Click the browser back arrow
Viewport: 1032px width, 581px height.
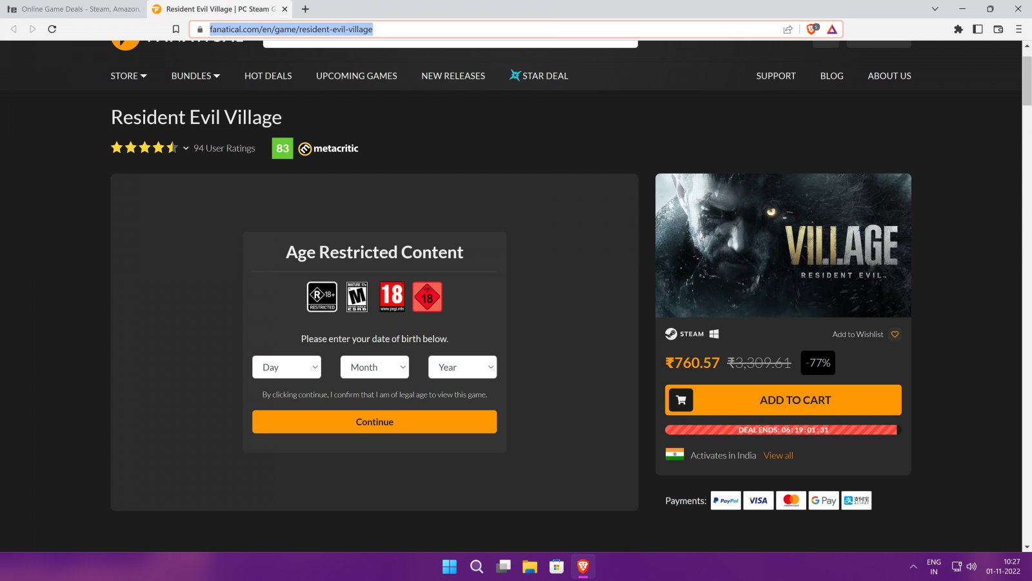point(14,29)
